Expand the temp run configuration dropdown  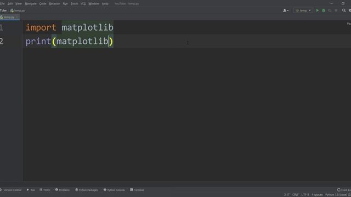pos(303,10)
